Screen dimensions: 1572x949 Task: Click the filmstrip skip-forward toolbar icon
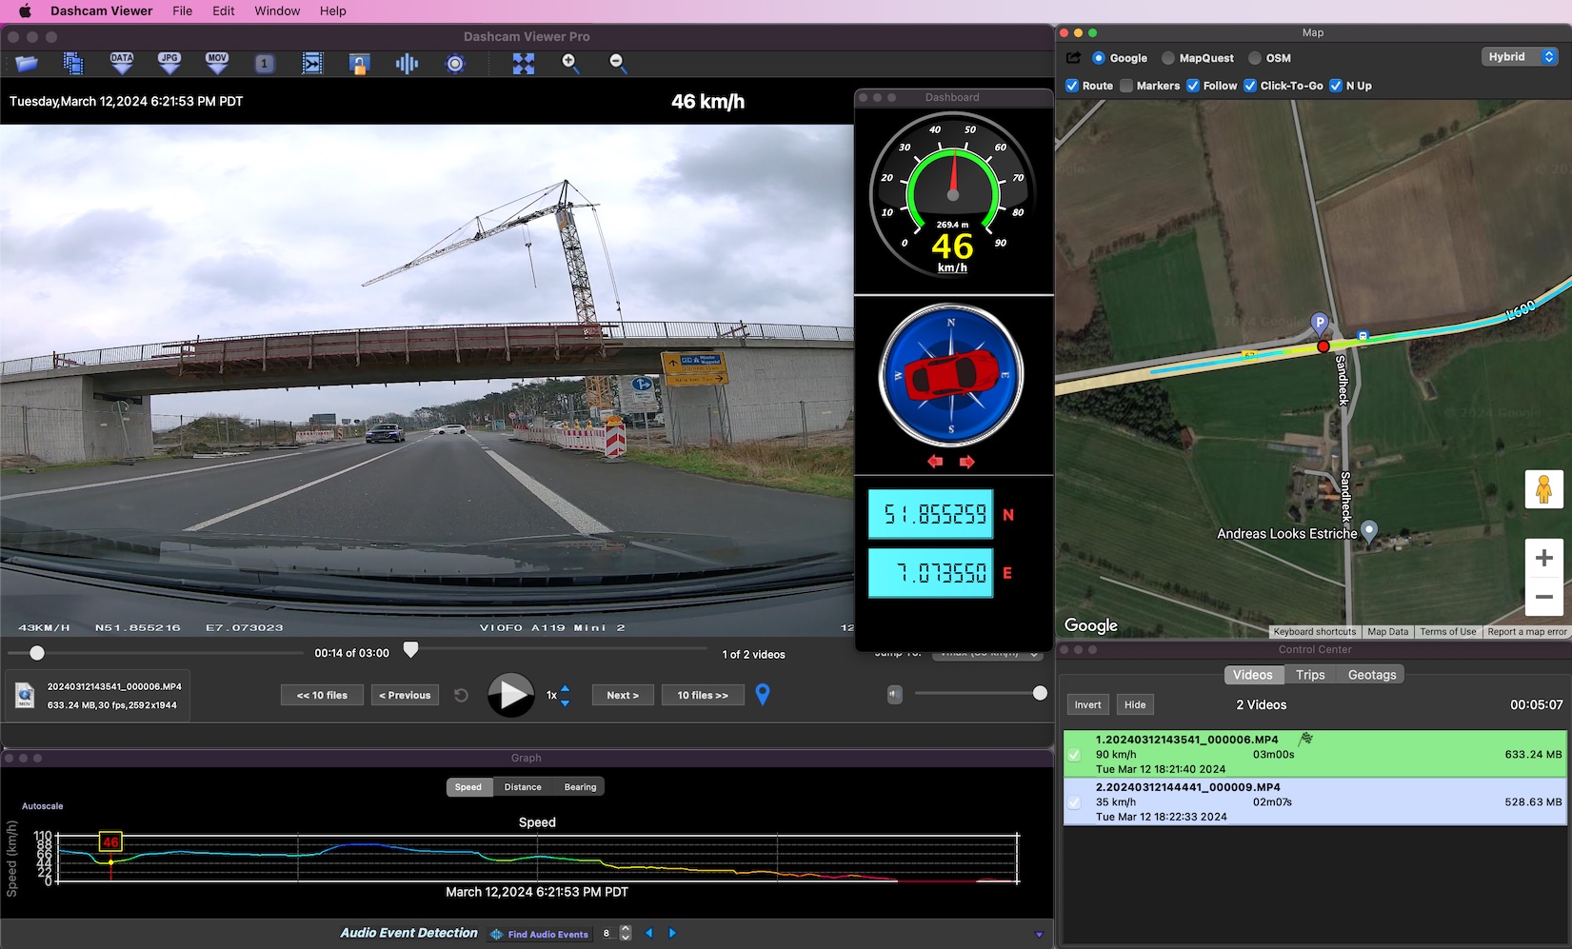tap(312, 64)
